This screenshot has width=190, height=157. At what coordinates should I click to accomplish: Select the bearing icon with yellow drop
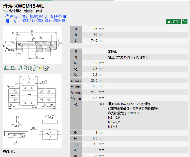pyautogui.click(x=39, y=68)
